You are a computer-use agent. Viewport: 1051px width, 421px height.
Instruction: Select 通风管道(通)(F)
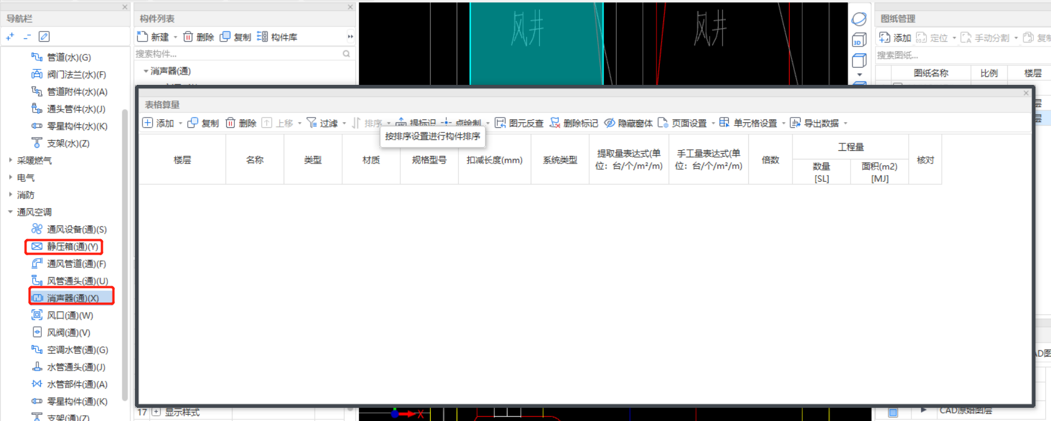[68, 264]
